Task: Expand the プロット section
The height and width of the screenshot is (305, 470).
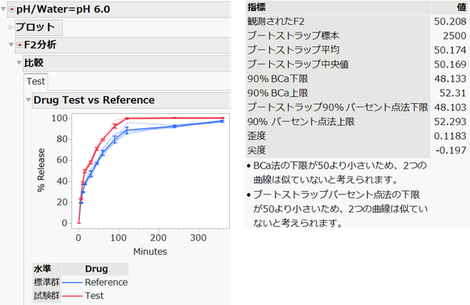Action: click(x=11, y=28)
